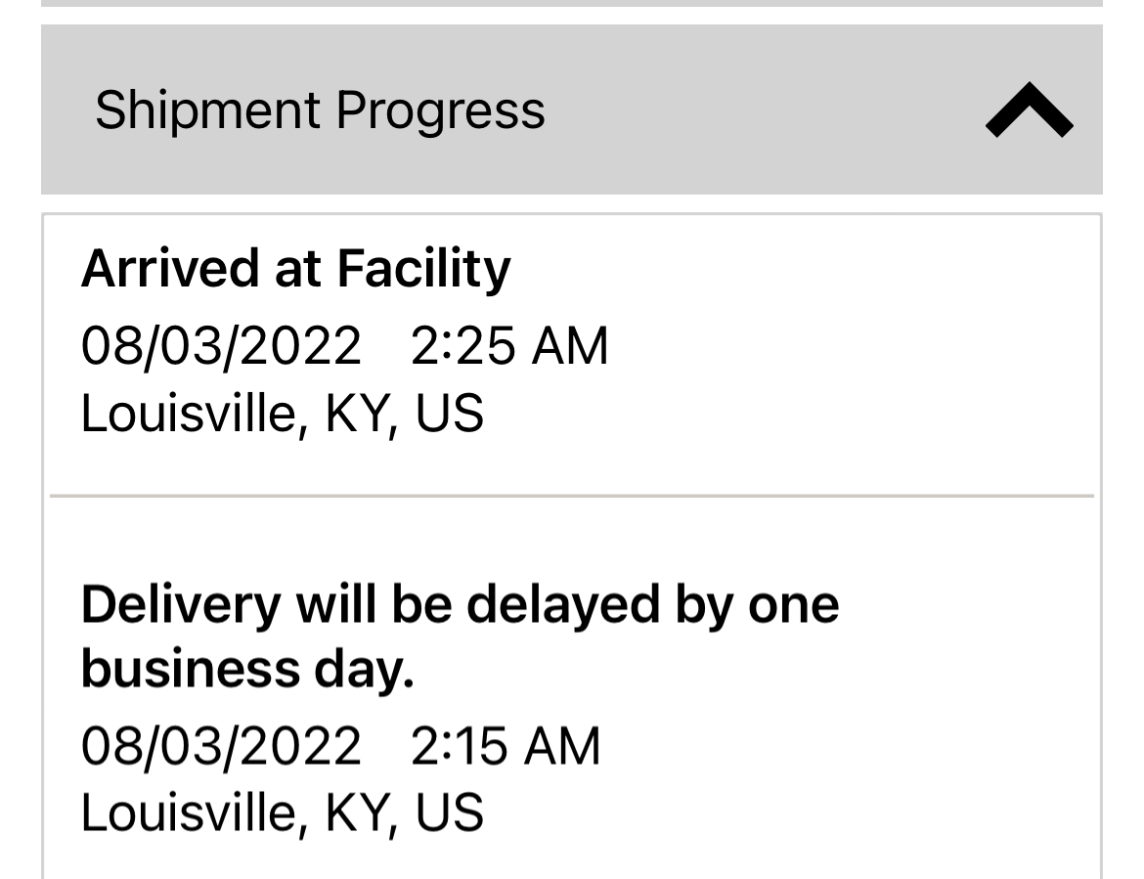The image size is (1144, 879).
Task: Click the word delayed in second heading
Action: 562,605
